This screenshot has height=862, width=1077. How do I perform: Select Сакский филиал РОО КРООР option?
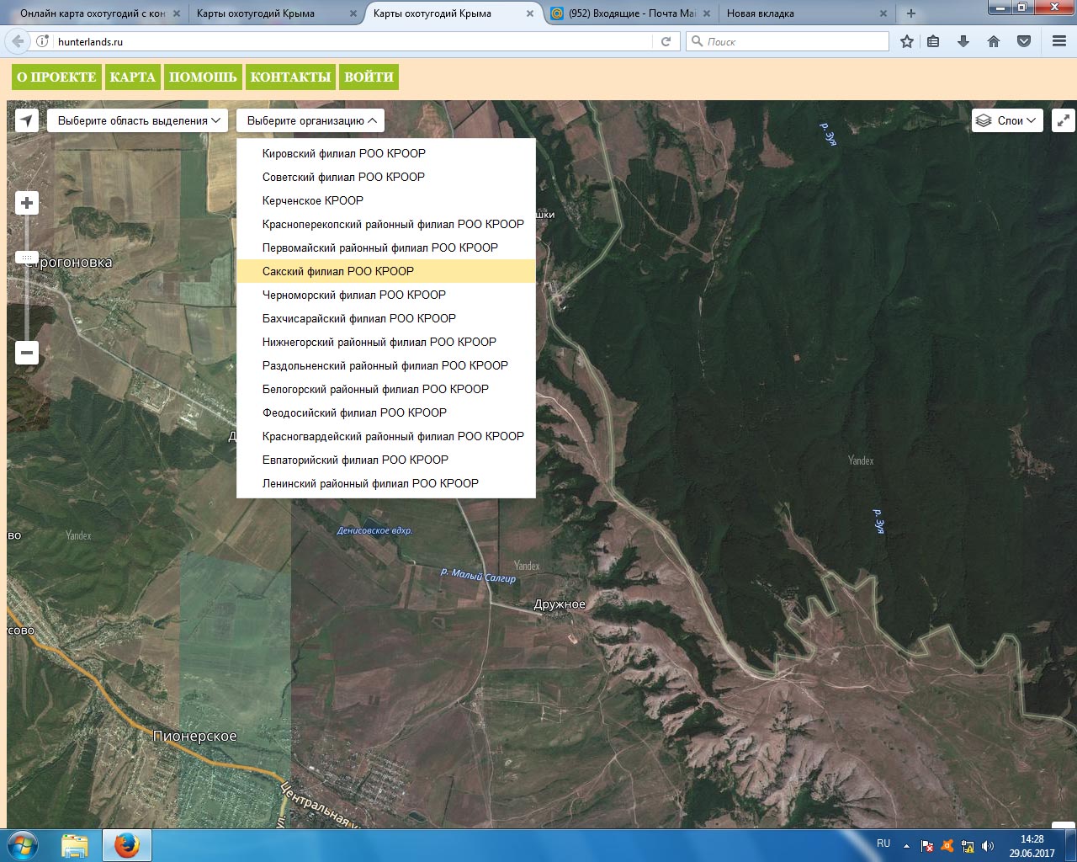click(x=338, y=271)
